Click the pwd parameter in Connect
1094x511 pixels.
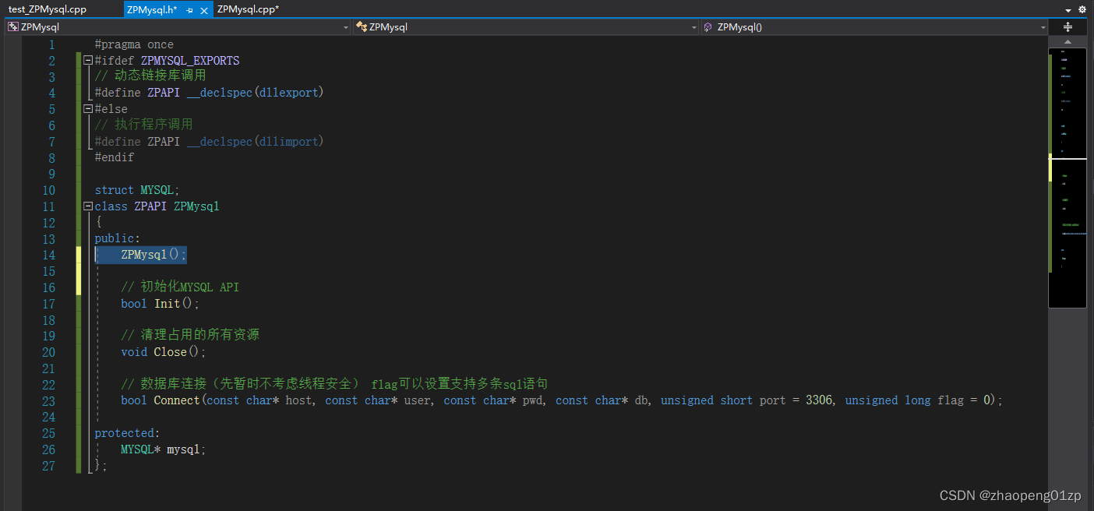[x=532, y=400]
